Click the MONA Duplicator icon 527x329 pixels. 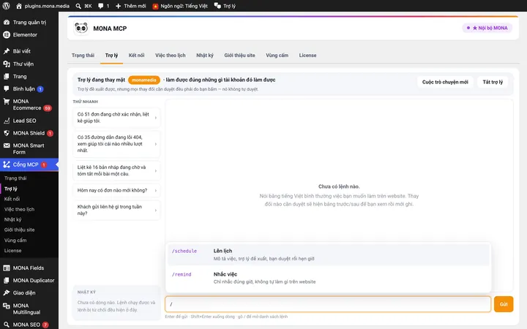tap(7, 280)
